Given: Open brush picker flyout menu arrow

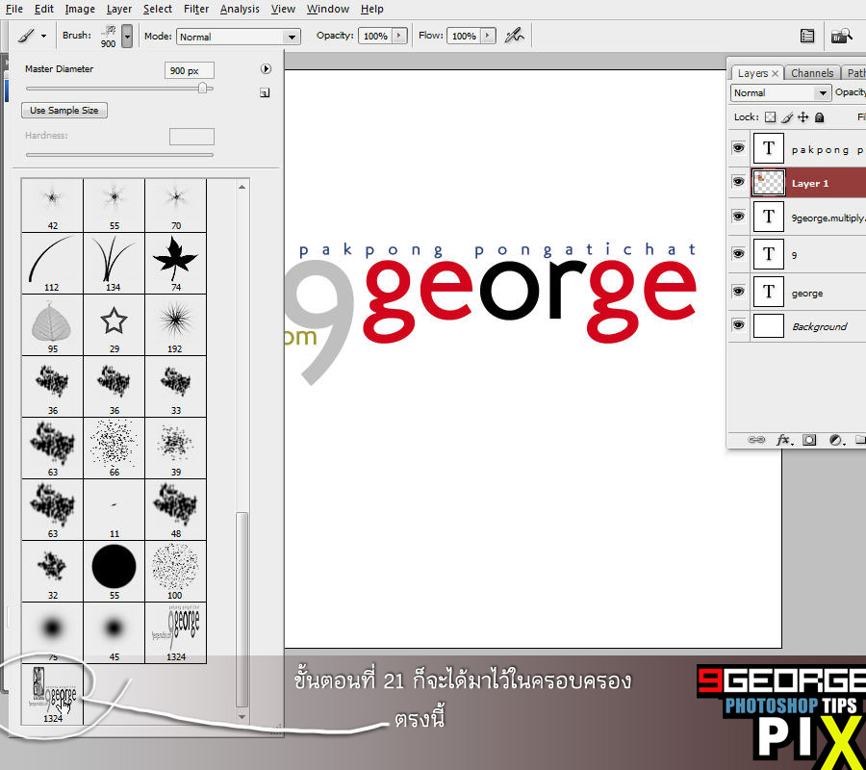Looking at the screenshot, I should click(266, 69).
